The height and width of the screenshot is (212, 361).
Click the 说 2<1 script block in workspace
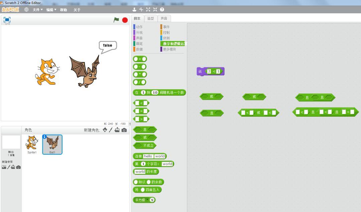(x=211, y=71)
